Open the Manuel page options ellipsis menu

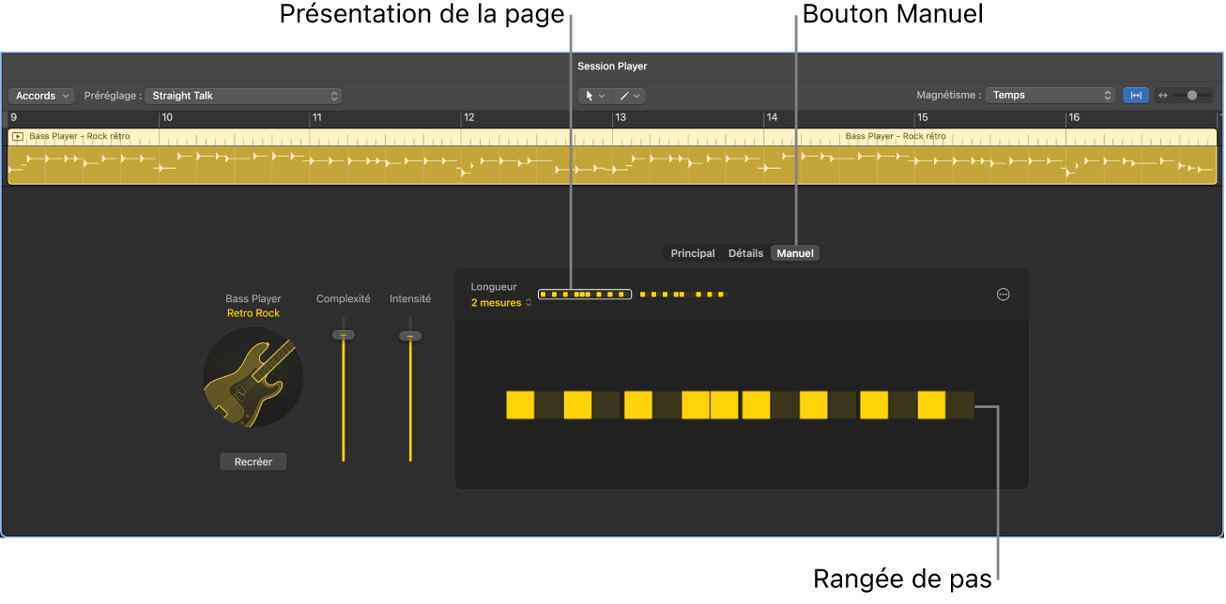coord(1003,294)
